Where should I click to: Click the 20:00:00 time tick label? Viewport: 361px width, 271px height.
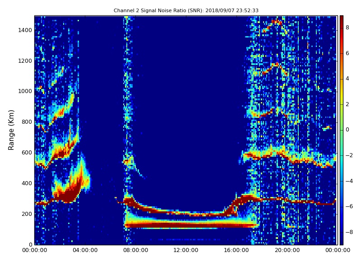[x=287, y=250]
